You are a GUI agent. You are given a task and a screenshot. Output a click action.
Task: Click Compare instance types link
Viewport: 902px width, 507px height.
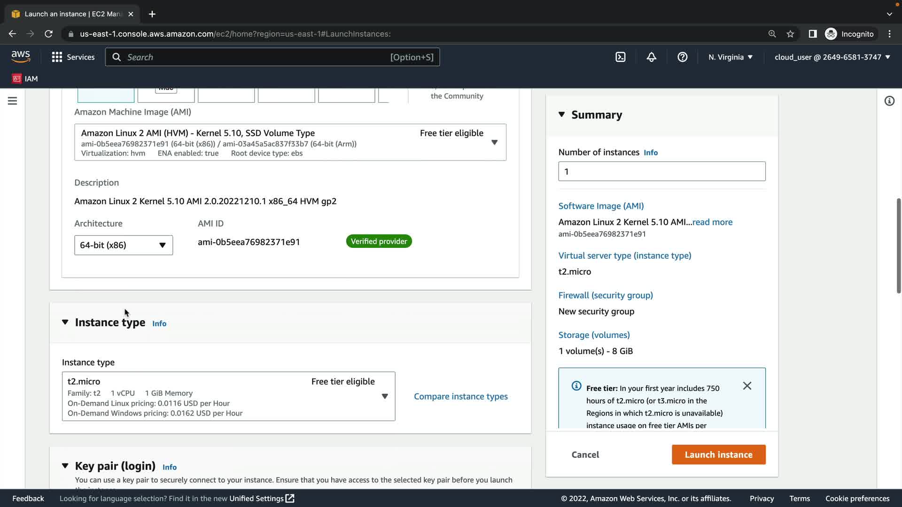[x=460, y=396]
